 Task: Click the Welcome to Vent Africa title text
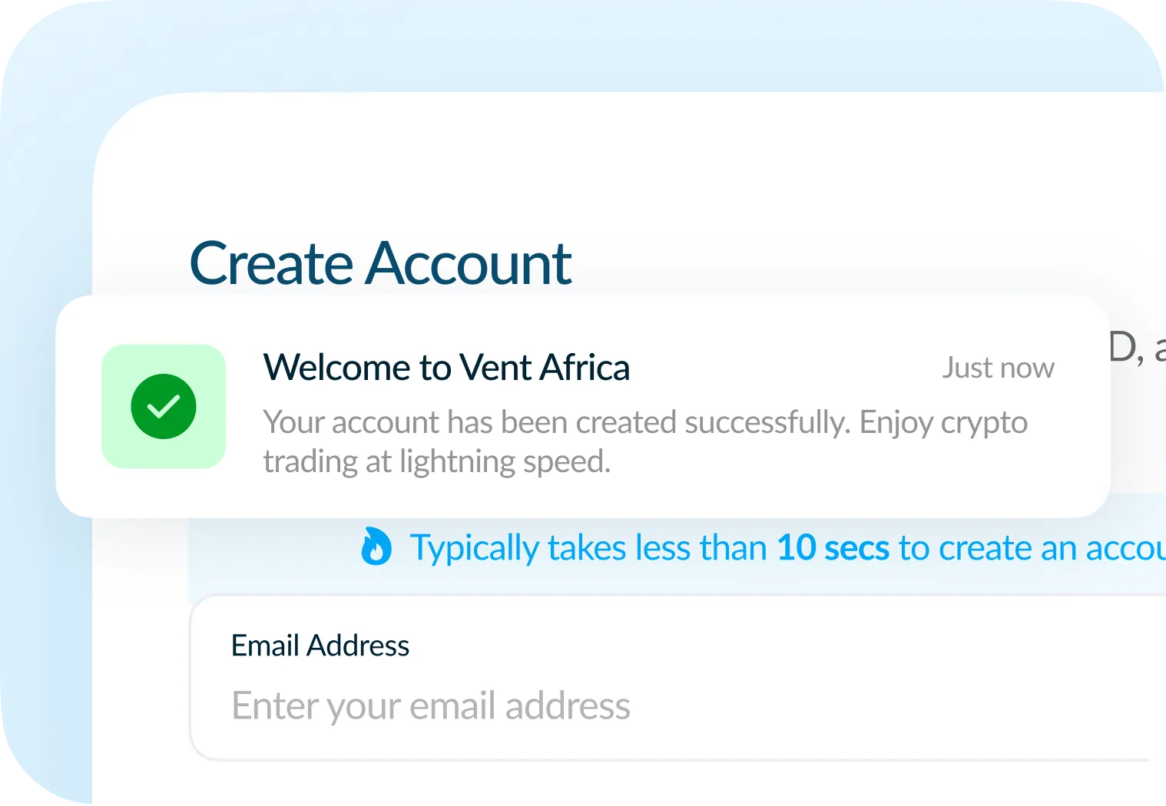446,367
